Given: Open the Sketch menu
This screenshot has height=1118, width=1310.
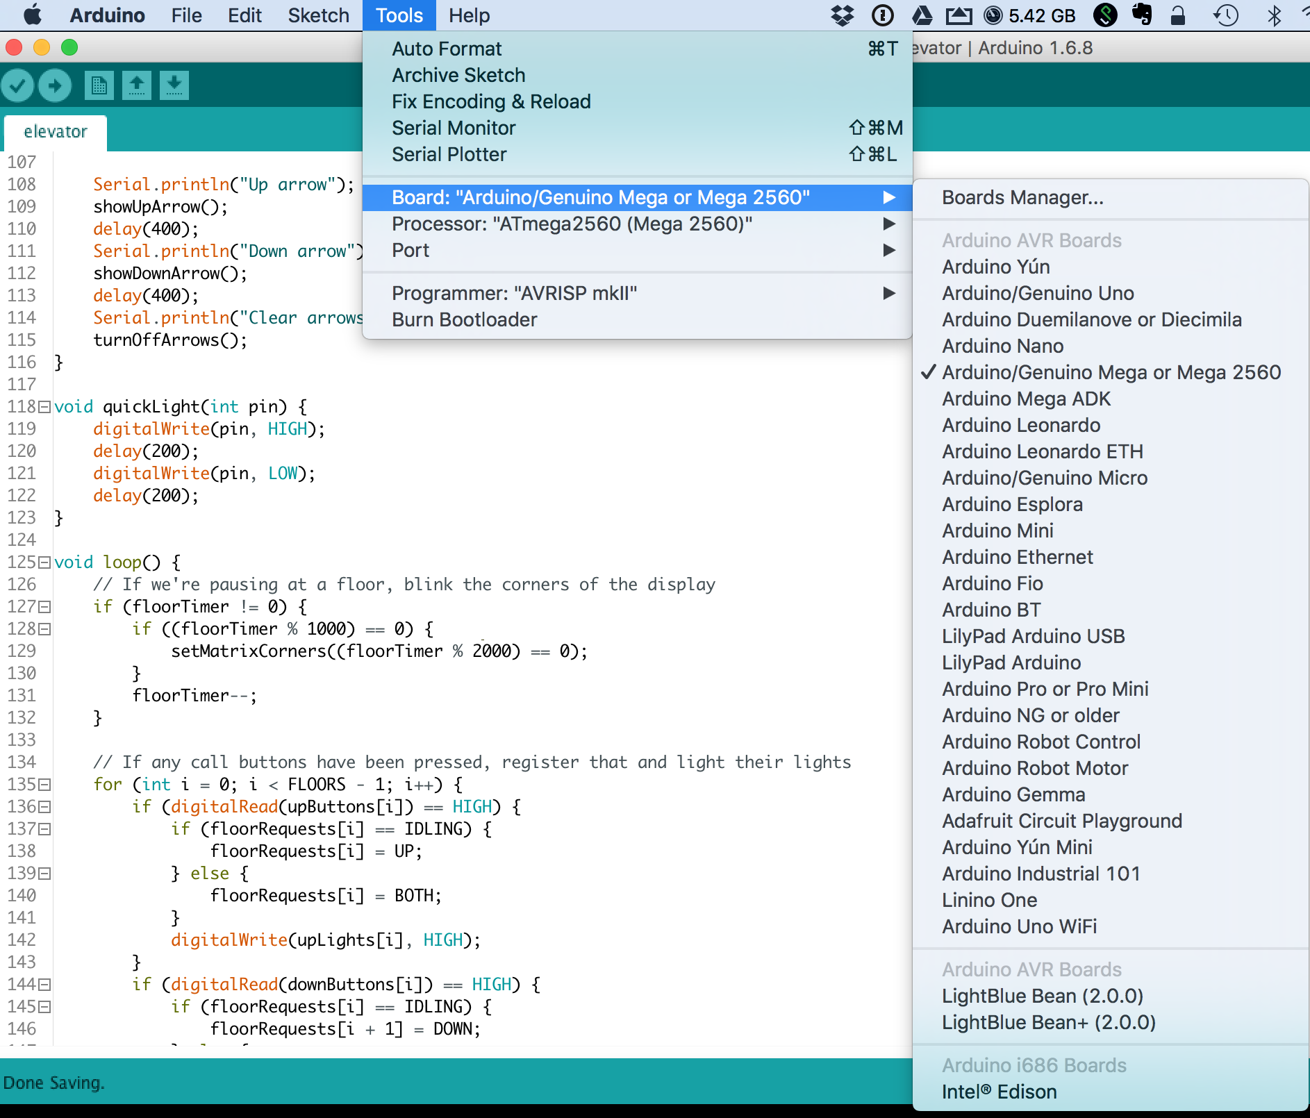Looking at the screenshot, I should [318, 15].
